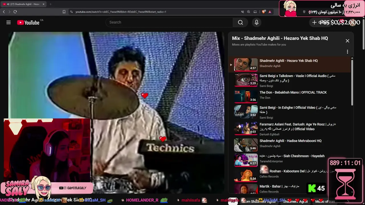
Task: Select the Shadmehr Aghili browser tab
Action: click(24, 4)
